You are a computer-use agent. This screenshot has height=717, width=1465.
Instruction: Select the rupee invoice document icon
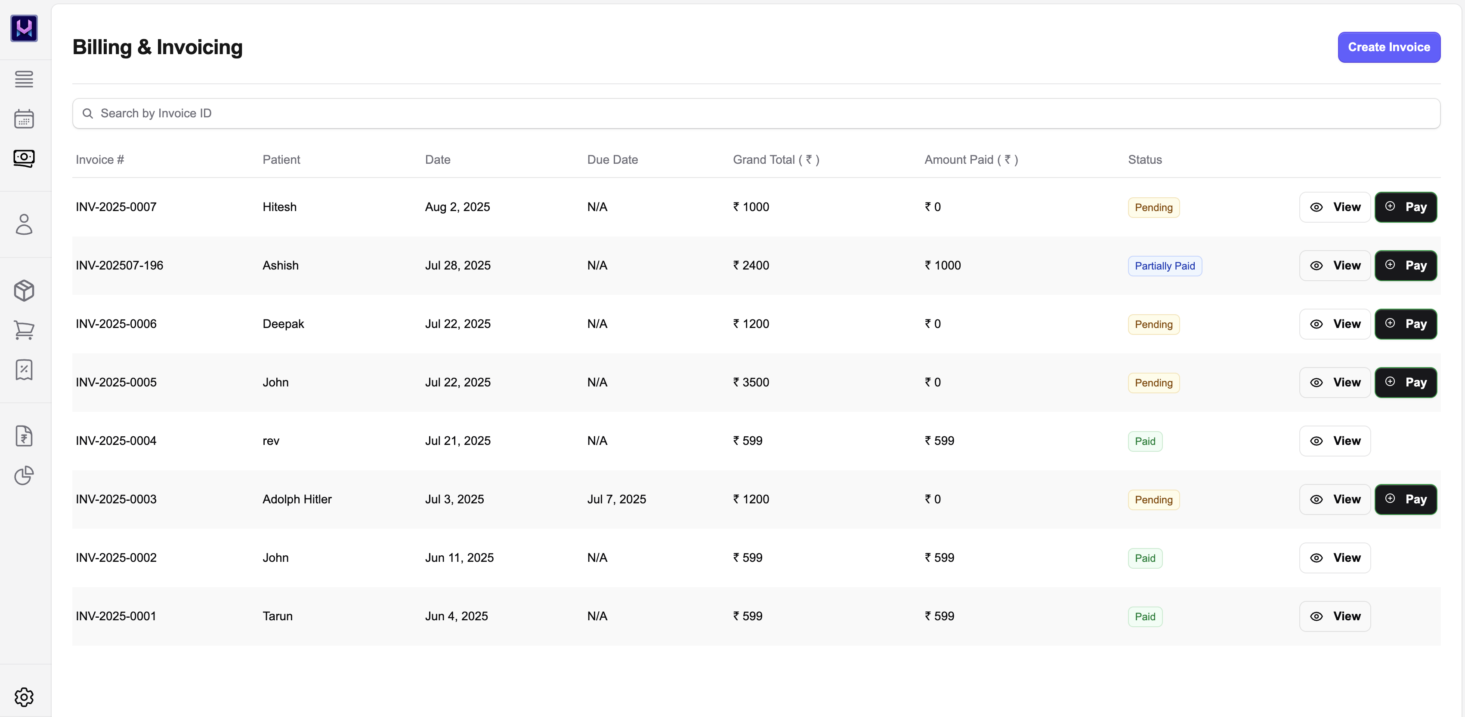(23, 436)
